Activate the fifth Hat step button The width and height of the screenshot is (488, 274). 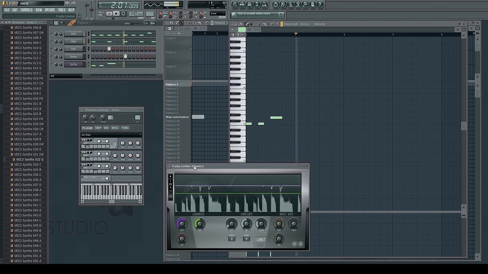pos(109,49)
